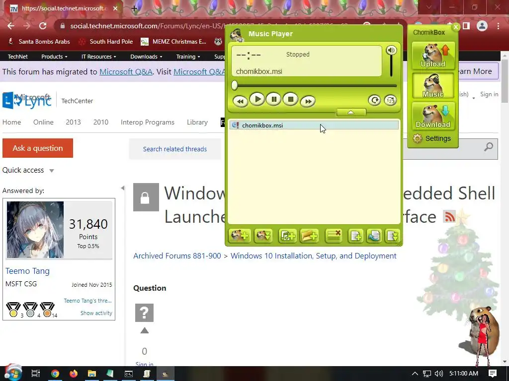Expand the Training dropdown menu
This screenshot has height=381, width=509.
[188, 57]
